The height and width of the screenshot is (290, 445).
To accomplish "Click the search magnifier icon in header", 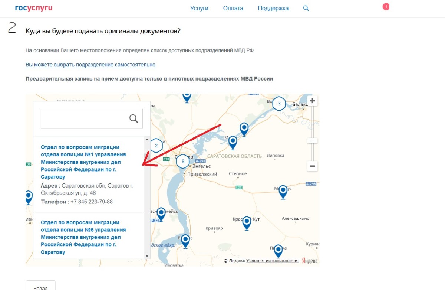I will pos(306,8).
